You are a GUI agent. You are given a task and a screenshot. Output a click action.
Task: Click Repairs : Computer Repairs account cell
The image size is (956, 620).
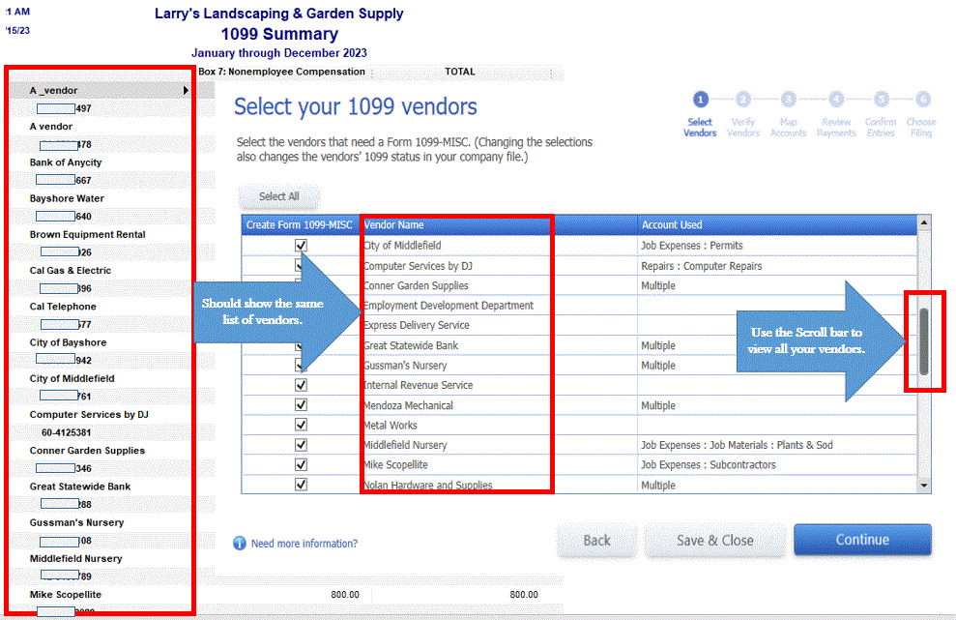coord(701,266)
